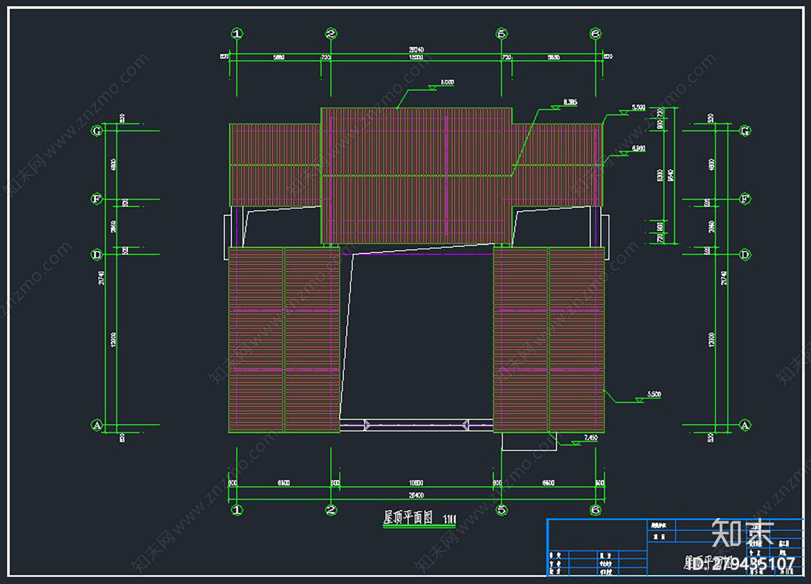Image resolution: width=811 pixels, height=584 pixels.
Task: Click the top axis bubble numbered 6
Action: (595, 34)
